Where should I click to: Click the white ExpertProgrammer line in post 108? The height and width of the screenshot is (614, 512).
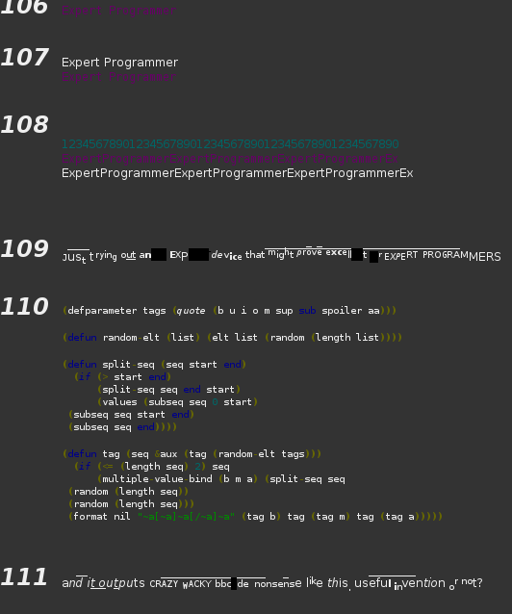(238, 173)
